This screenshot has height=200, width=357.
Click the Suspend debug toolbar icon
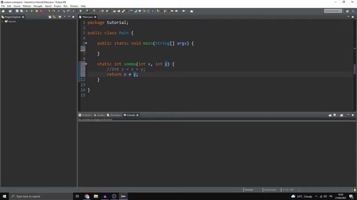pos(37,11)
